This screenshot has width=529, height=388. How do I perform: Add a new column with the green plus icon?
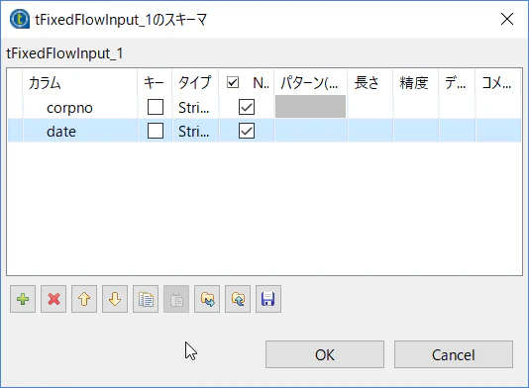pos(23,299)
